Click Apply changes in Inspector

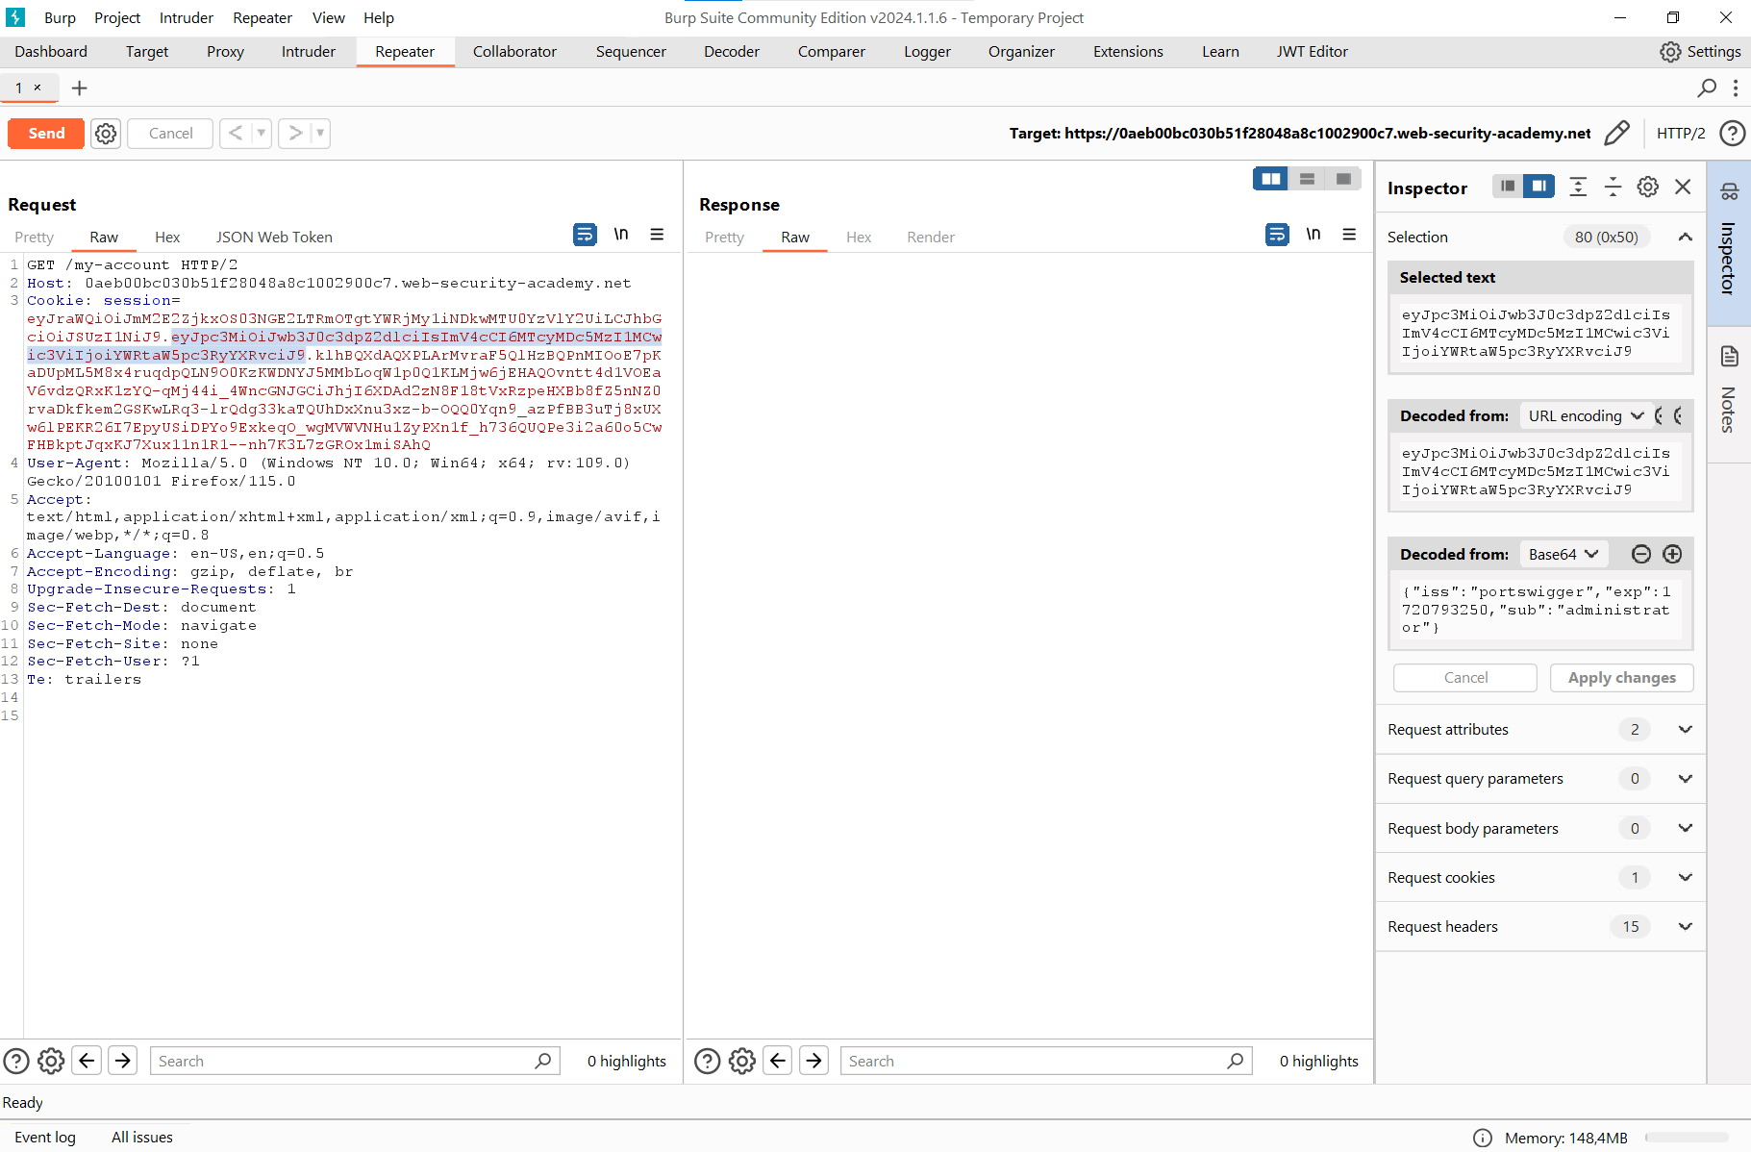point(1621,678)
